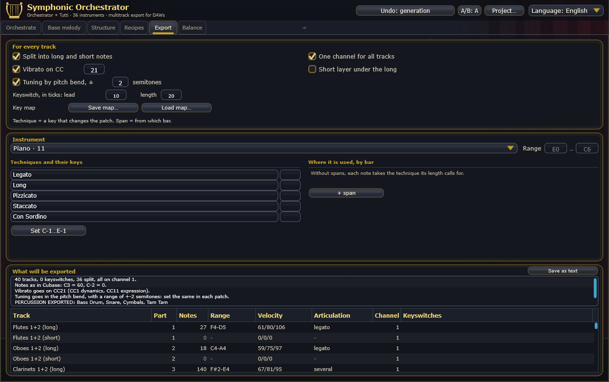
Task: Switch to the Orchestrate tab
Action: click(21, 28)
